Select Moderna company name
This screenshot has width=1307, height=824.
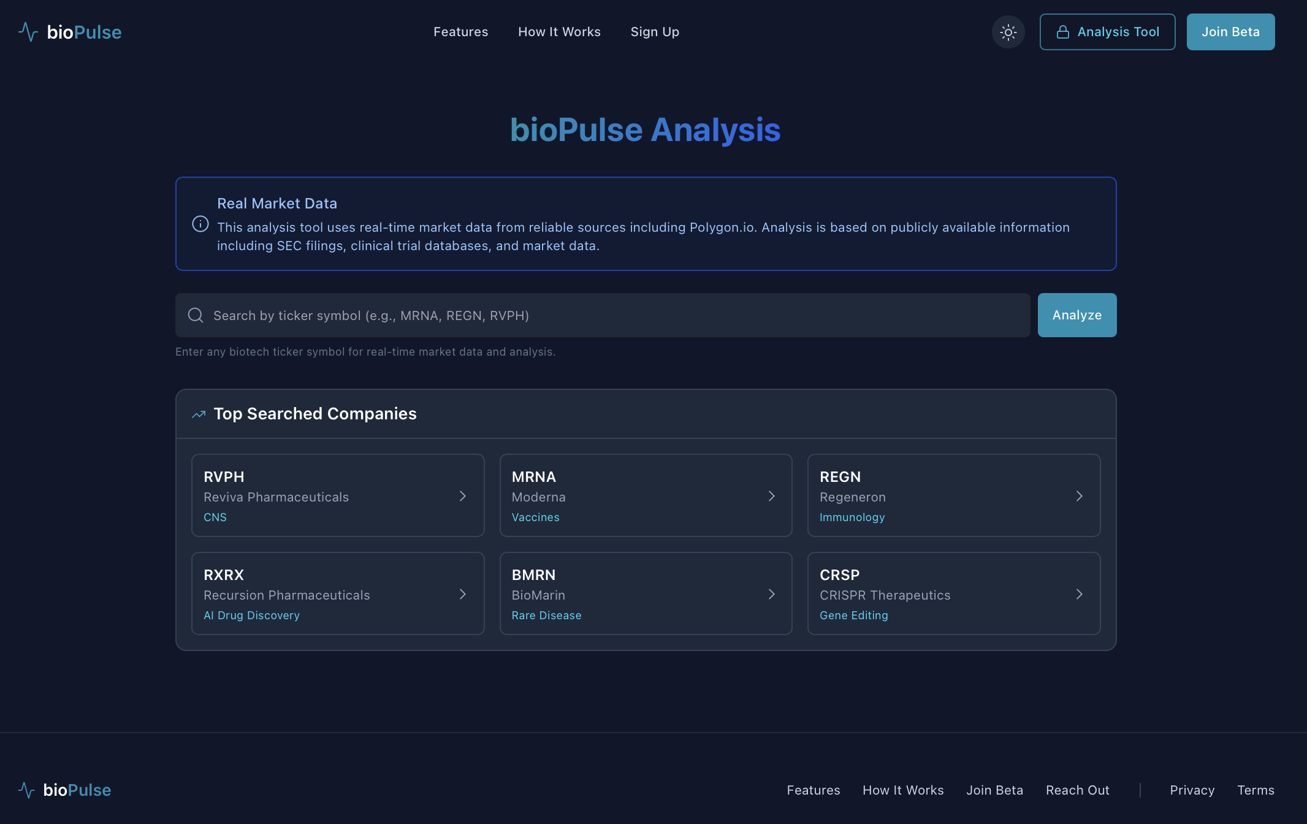pos(538,497)
